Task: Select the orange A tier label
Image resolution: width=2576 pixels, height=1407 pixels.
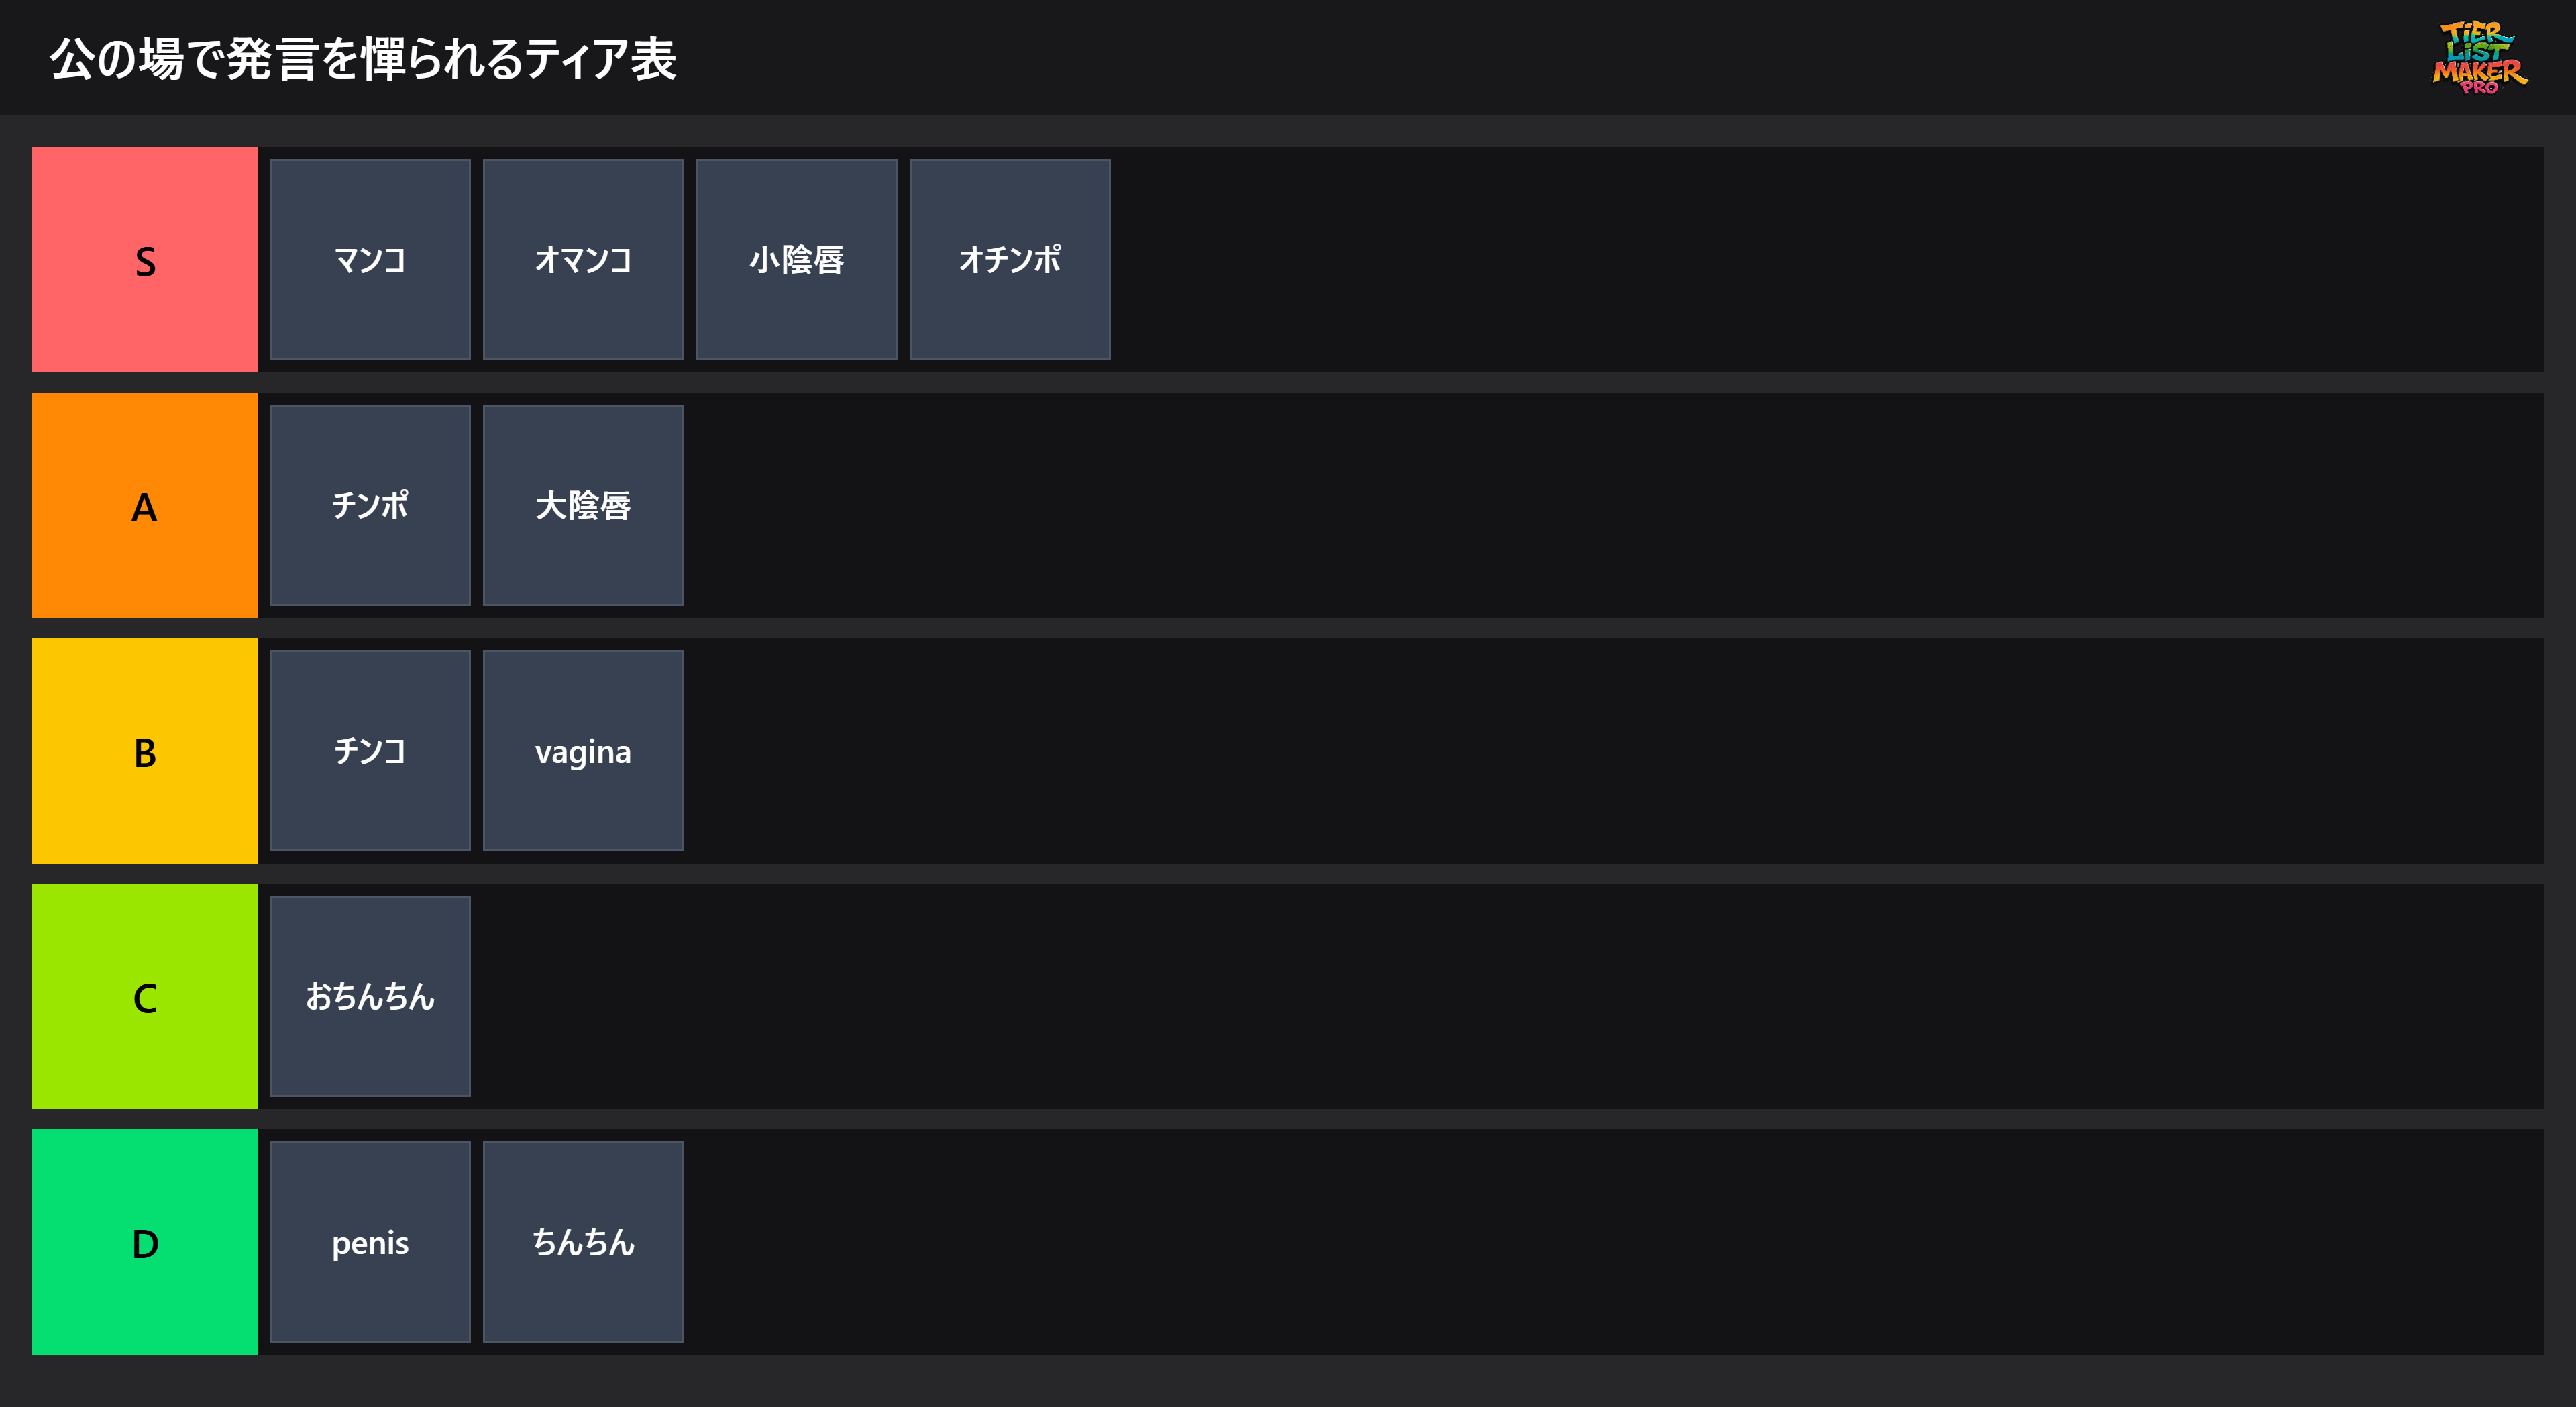Action: (x=145, y=505)
